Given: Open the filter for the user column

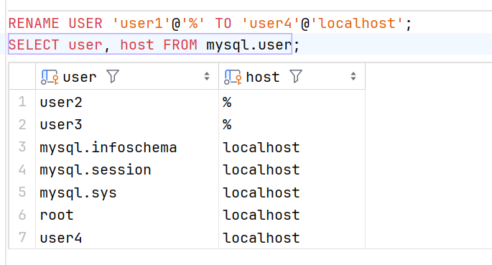Looking at the screenshot, I should (x=113, y=76).
